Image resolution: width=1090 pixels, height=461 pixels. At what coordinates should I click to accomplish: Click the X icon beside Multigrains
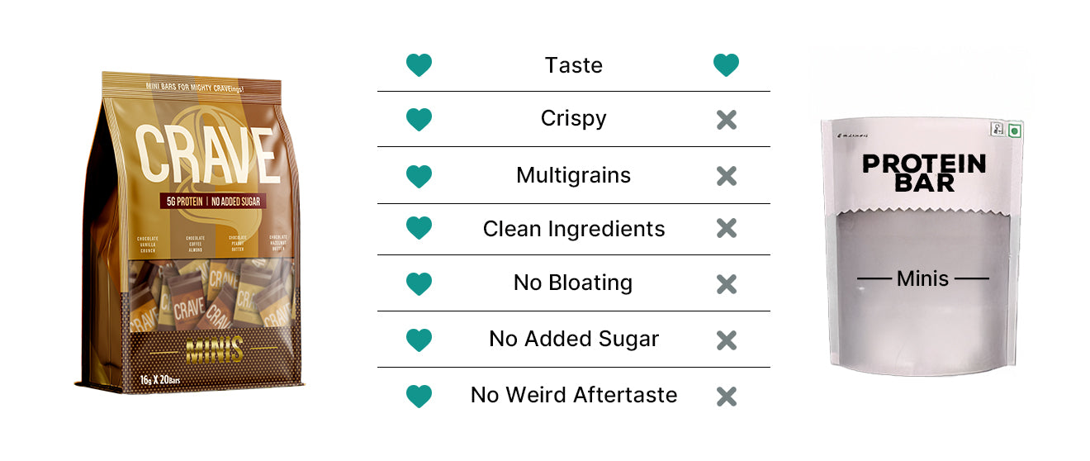(x=727, y=176)
